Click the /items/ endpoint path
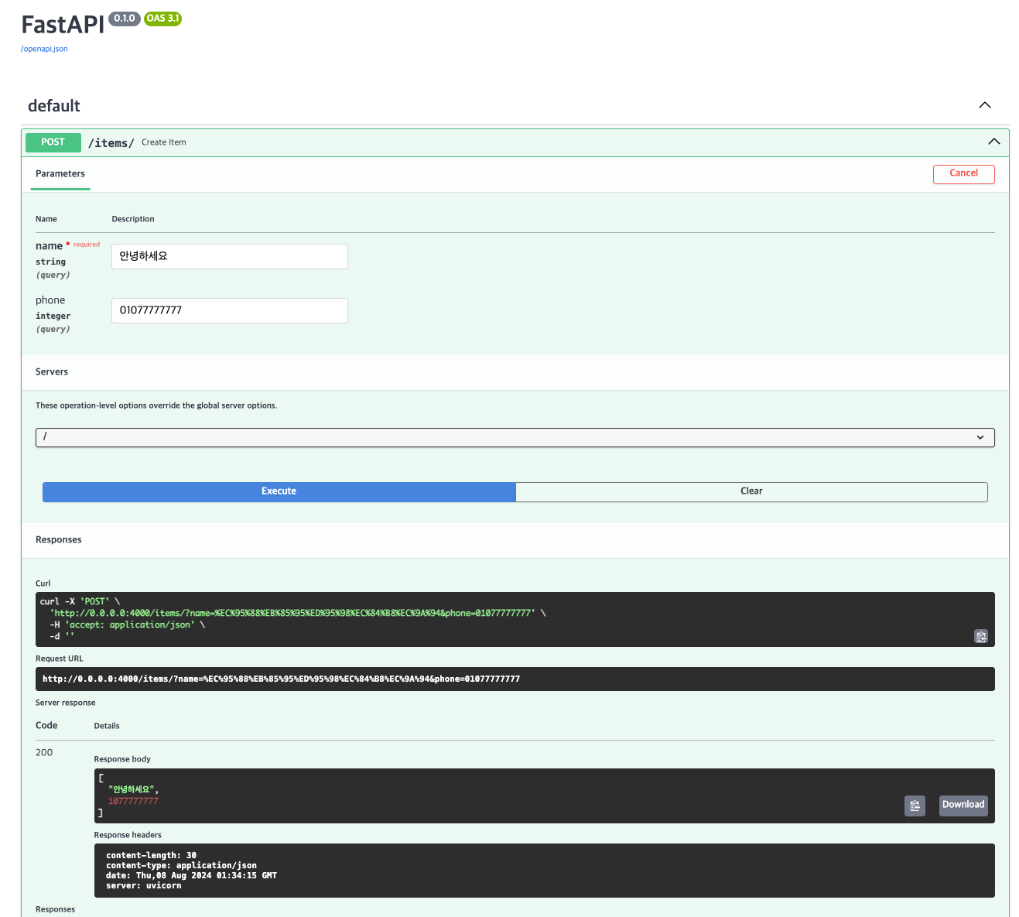1019x917 pixels. coord(111,143)
